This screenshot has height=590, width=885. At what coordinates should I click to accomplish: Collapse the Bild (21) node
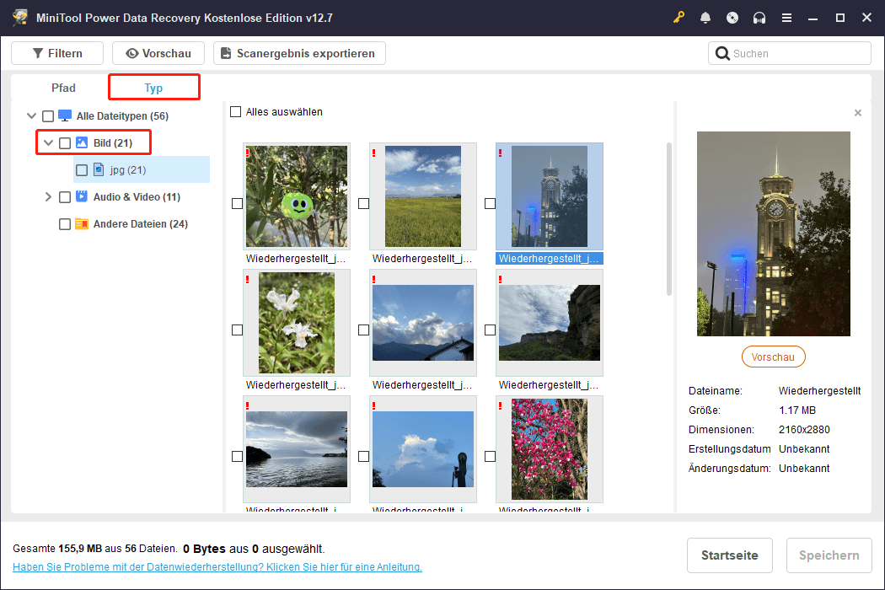(x=49, y=142)
